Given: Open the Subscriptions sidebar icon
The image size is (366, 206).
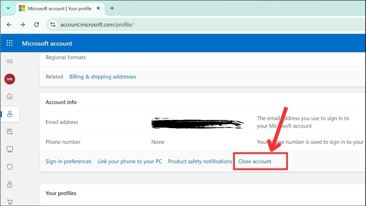Looking at the screenshot, I should pyautogui.click(x=10, y=132).
